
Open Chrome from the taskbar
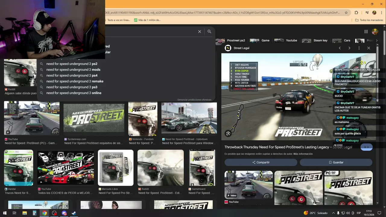[x=44, y=213]
